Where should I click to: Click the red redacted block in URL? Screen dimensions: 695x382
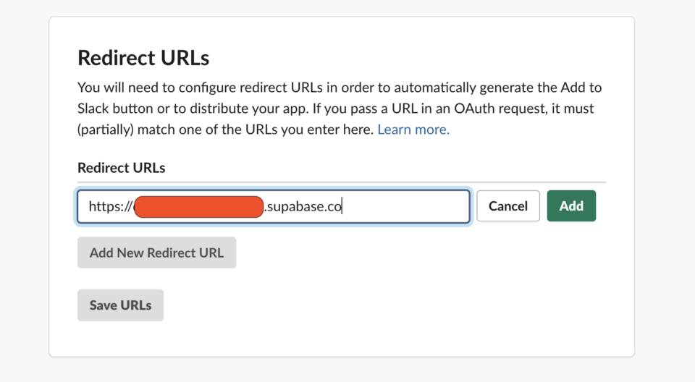pyautogui.click(x=199, y=206)
